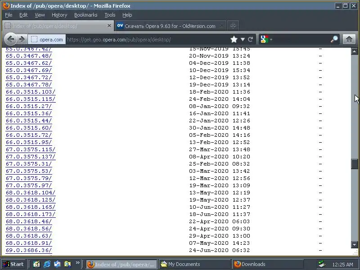Open the 68.0.3618.91/ directory link
The width and height of the screenshot is (360, 270).
pyautogui.click(x=29, y=243)
